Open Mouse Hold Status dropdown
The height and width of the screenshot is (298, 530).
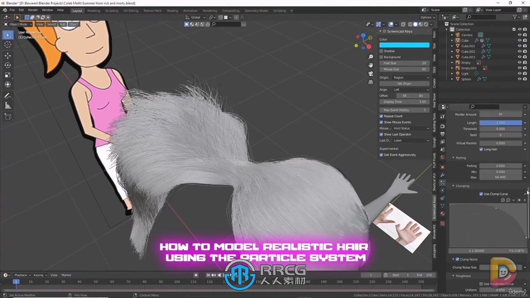point(411,128)
